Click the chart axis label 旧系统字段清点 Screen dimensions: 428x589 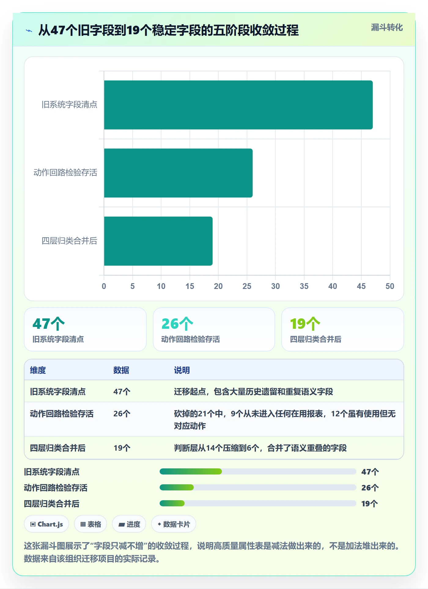point(69,105)
